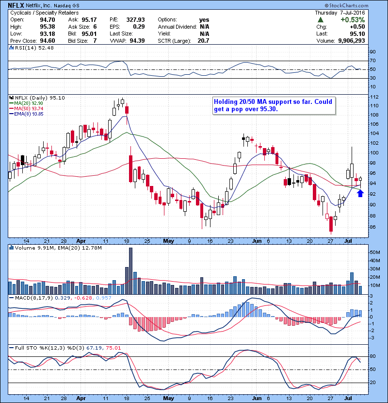This screenshot has width=388, height=403.
Task: Click the Volume value 9,906,293
Action: pyautogui.click(x=352, y=41)
